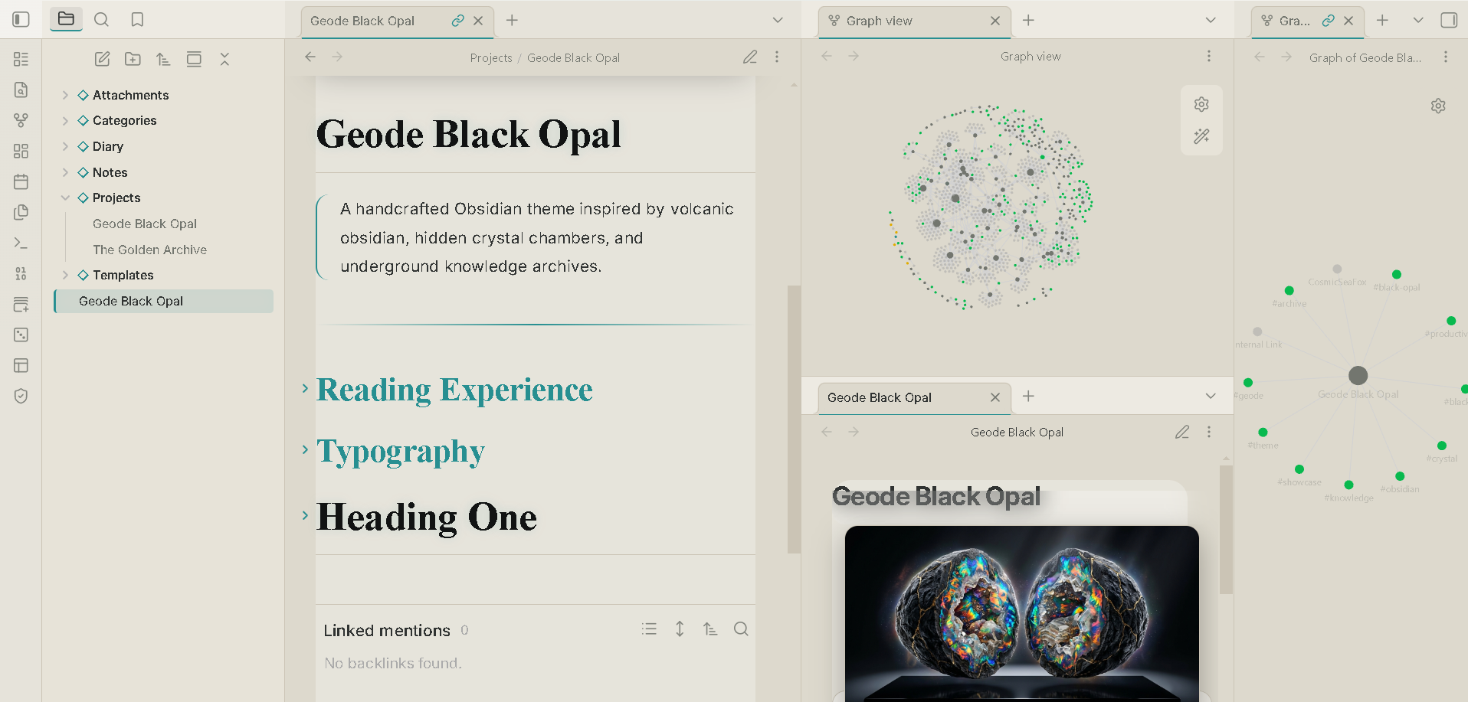Toggle link icon on the local graph tab
Image resolution: width=1468 pixels, height=702 pixels.
pyautogui.click(x=1329, y=21)
